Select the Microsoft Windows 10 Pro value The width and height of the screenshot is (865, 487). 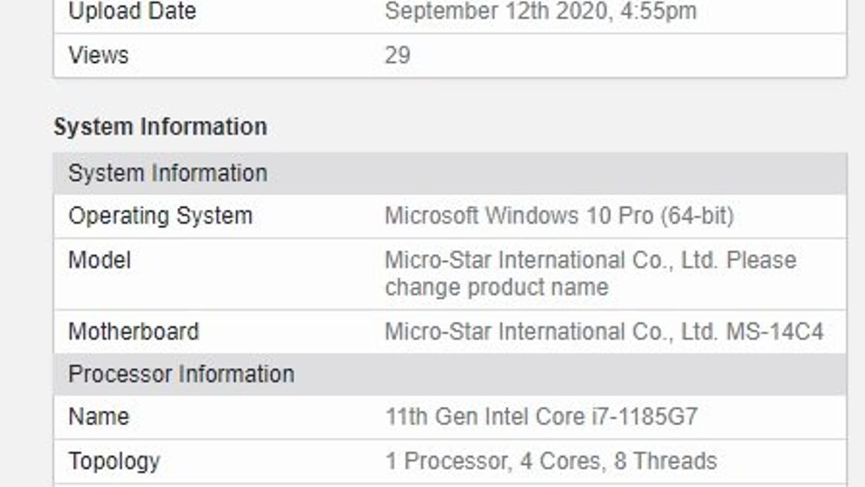(559, 216)
